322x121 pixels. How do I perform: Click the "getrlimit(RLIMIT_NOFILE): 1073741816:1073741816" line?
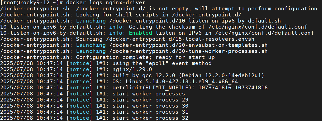134,88
